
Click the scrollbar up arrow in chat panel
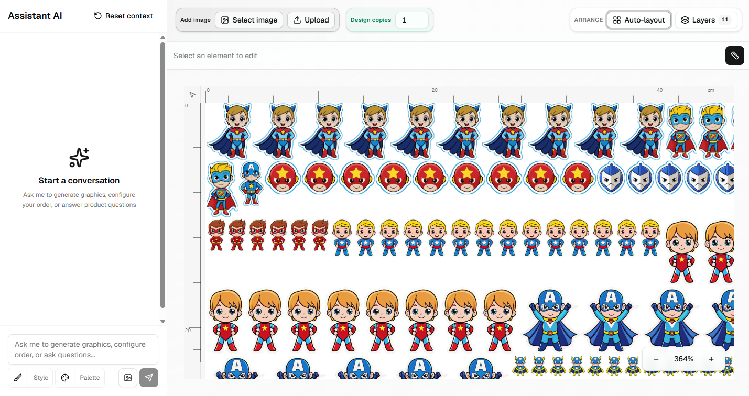click(162, 38)
